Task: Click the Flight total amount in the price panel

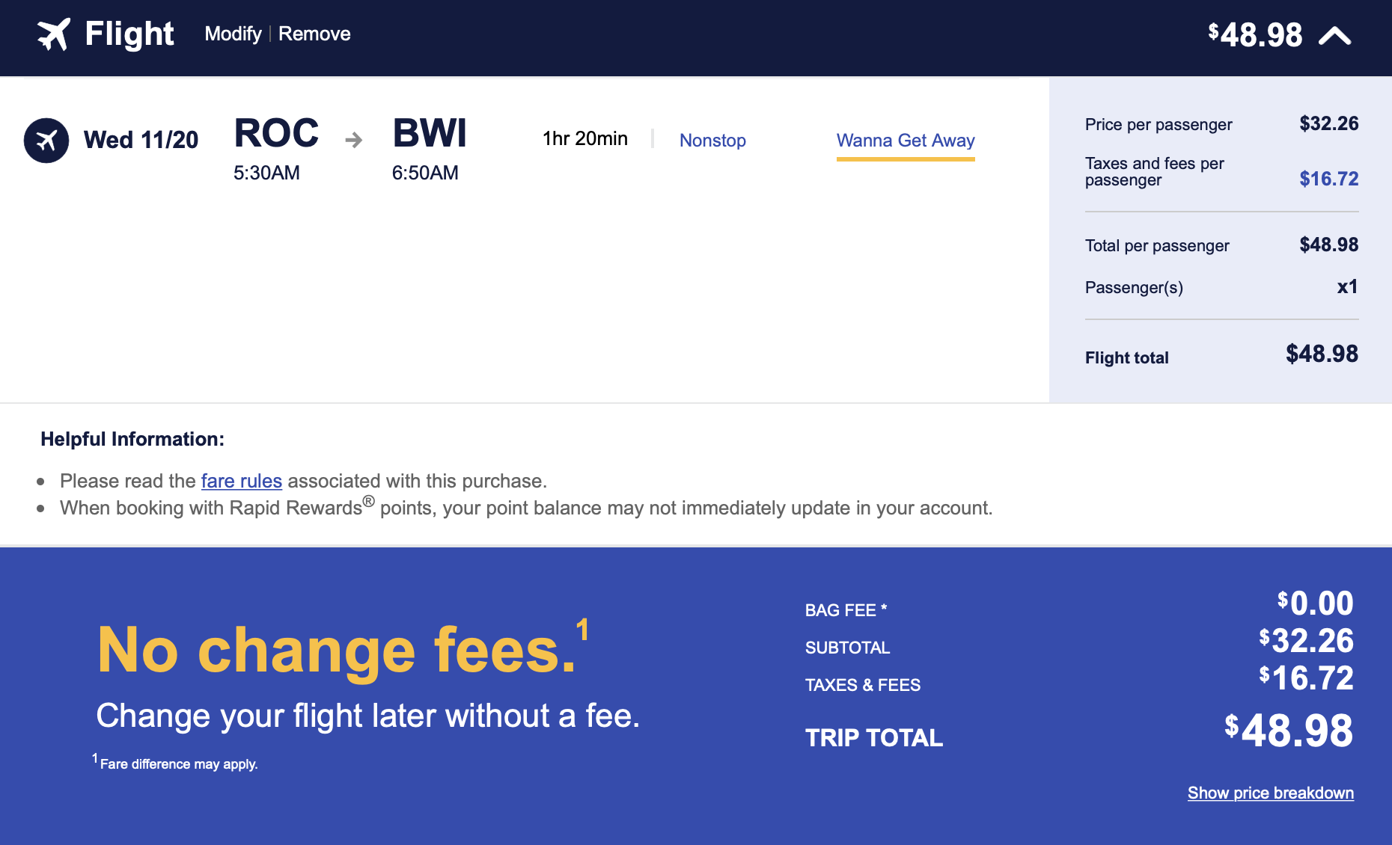Action: pos(1322,354)
